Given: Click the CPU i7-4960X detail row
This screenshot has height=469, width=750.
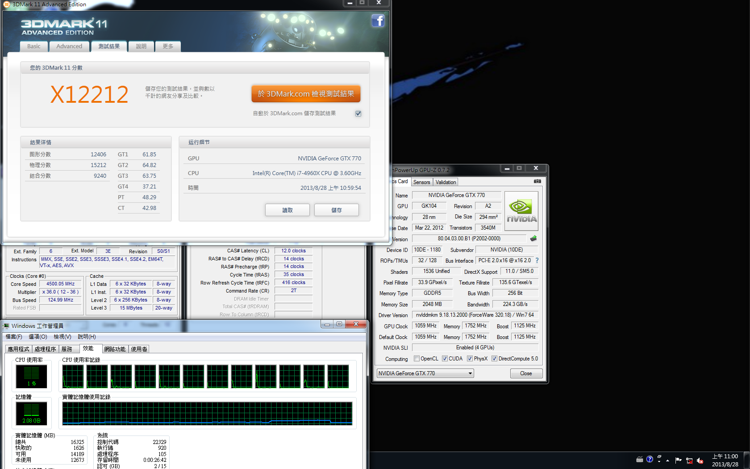Looking at the screenshot, I should coord(275,173).
